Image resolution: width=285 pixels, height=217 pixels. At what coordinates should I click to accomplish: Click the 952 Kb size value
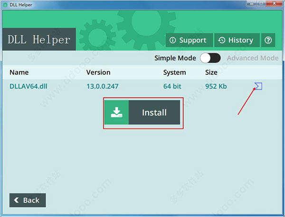[x=216, y=86]
